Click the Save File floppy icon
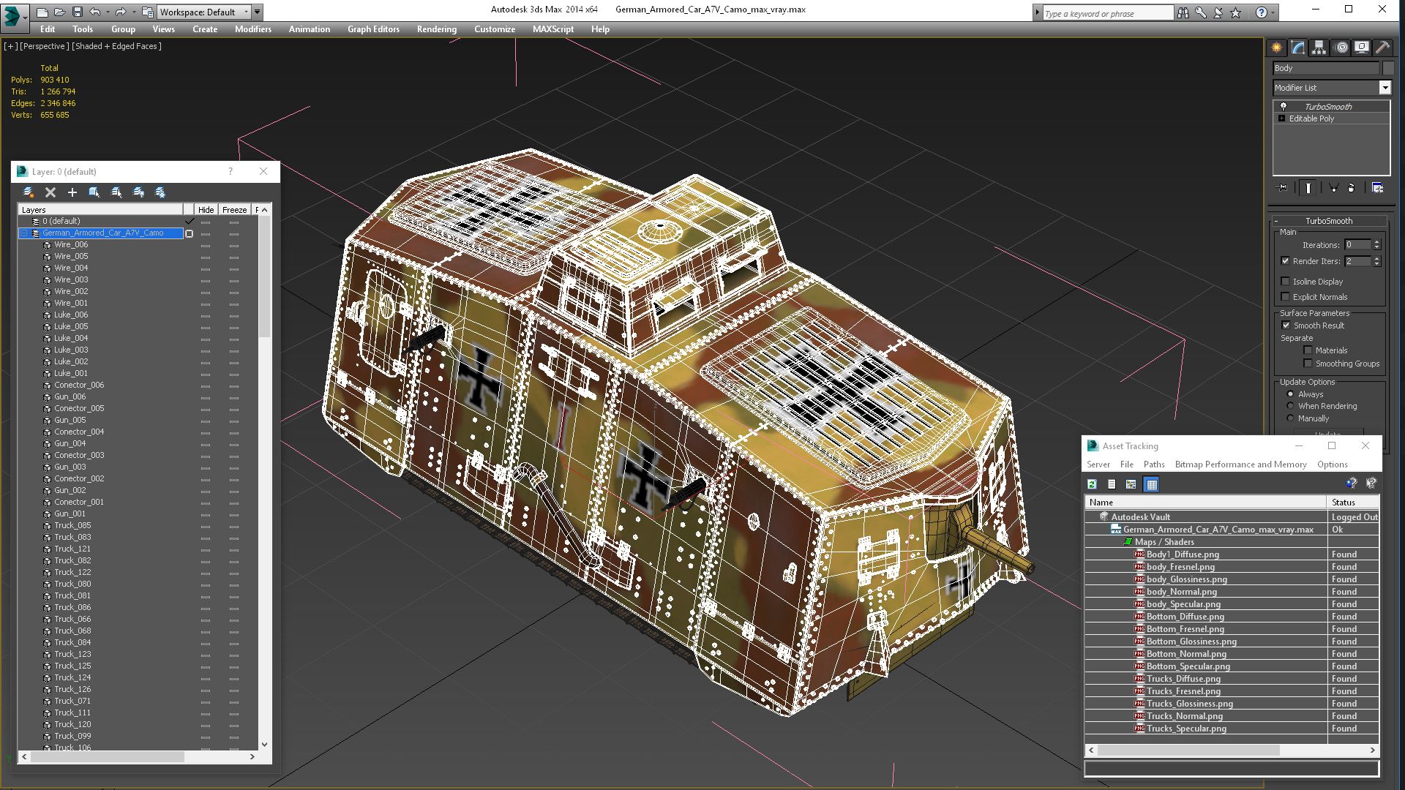1405x790 pixels. pos(77,12)
